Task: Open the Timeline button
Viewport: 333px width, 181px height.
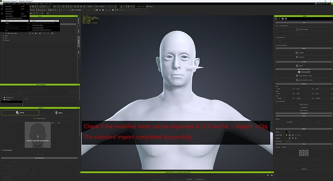Action: (150, 7)
